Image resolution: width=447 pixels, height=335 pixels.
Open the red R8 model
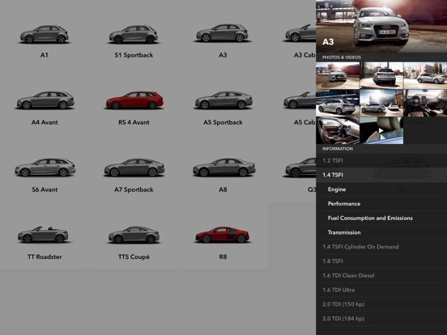(x=222, y=235)
